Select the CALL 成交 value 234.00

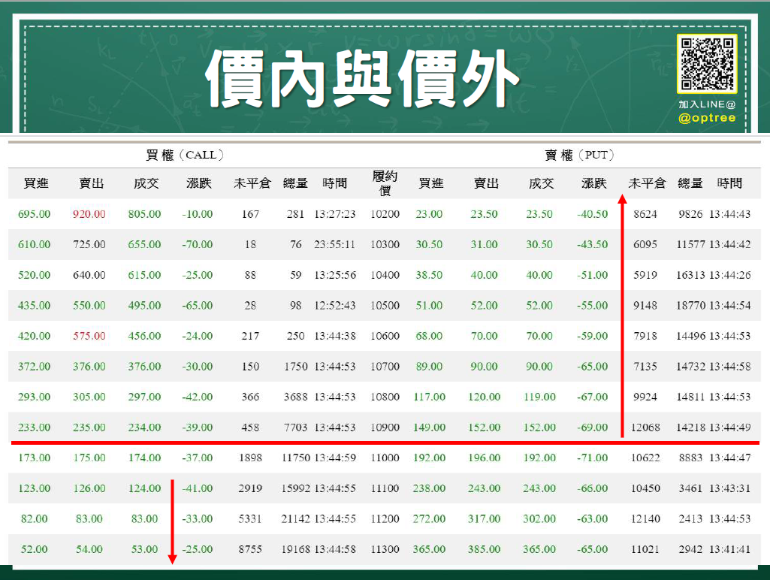(x=144, y=427)
